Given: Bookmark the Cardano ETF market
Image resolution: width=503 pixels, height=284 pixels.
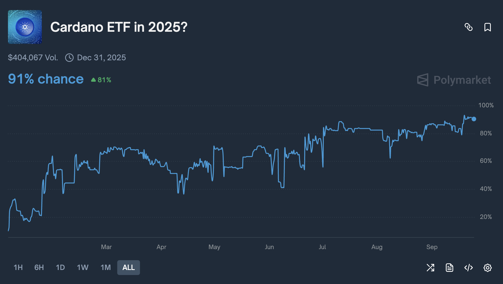Looking at the screenshot, I should coord(487,27).
